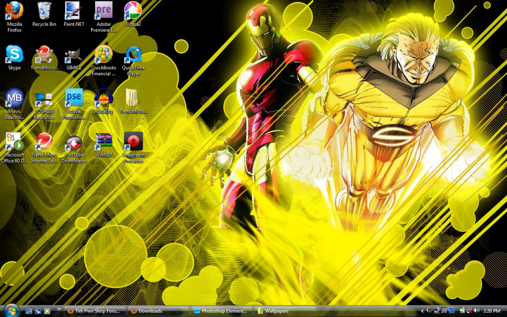Screen dimensions: 507x317
Task: Launch Windows Media Player from Quick Launch
Action: coord(47,311)
